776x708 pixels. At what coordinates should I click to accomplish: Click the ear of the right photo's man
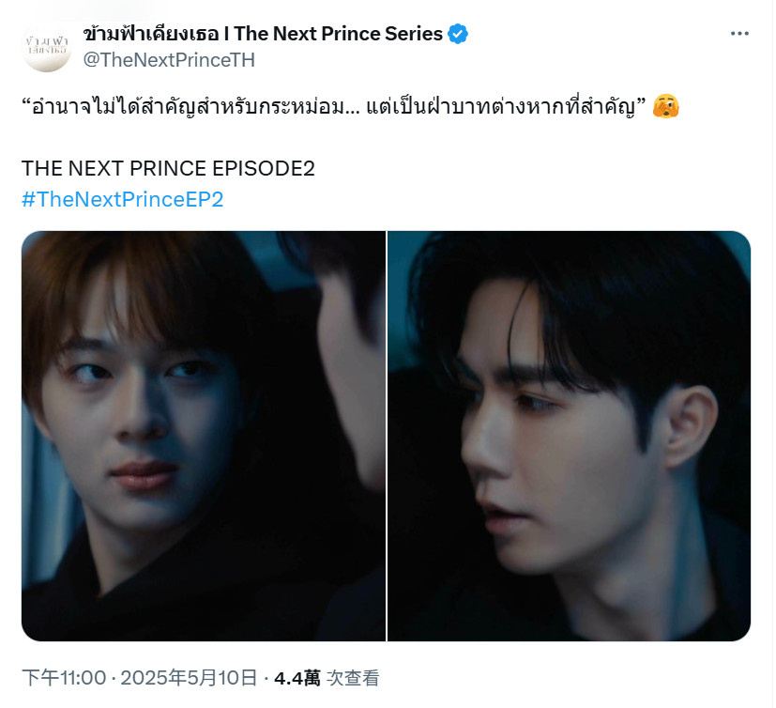click(690, 427)
